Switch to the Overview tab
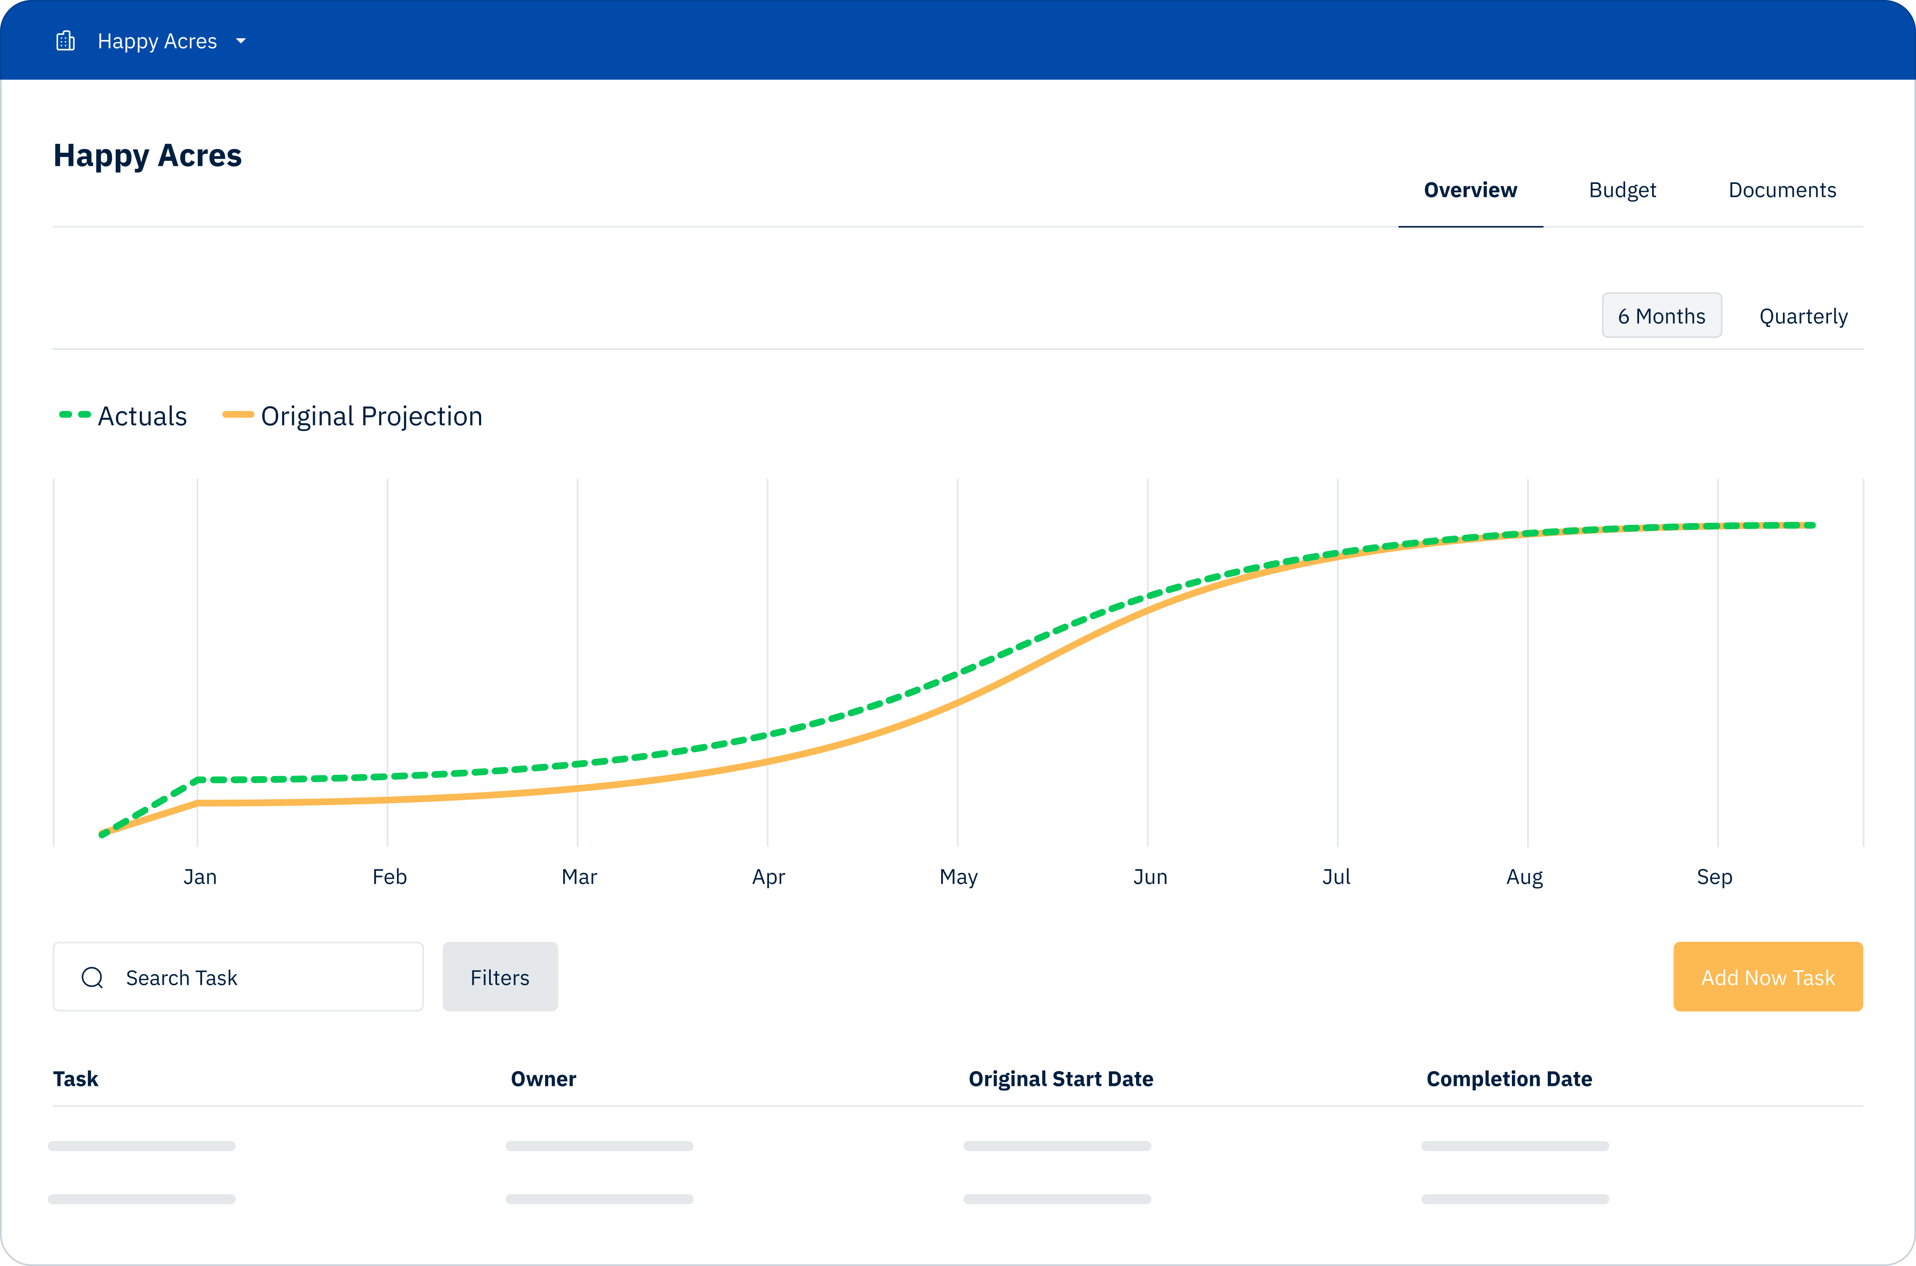1916x1266 pixels. click(1469, 191)
